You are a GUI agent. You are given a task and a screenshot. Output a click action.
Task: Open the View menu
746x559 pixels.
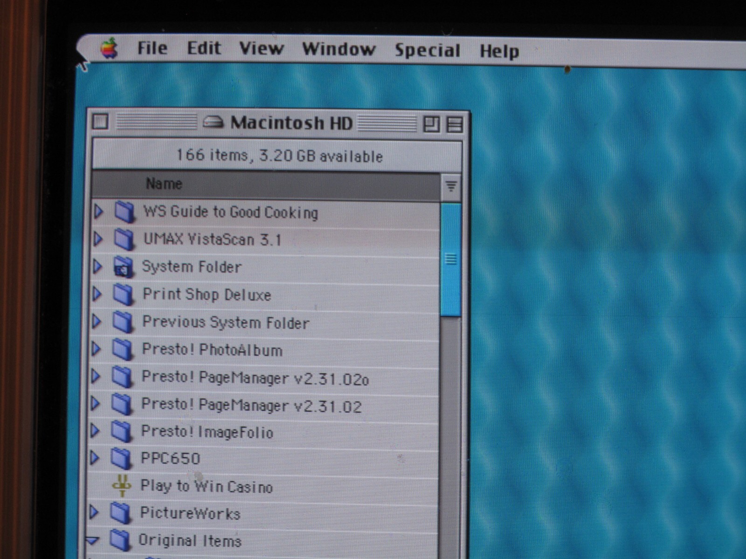click(261, 48)
